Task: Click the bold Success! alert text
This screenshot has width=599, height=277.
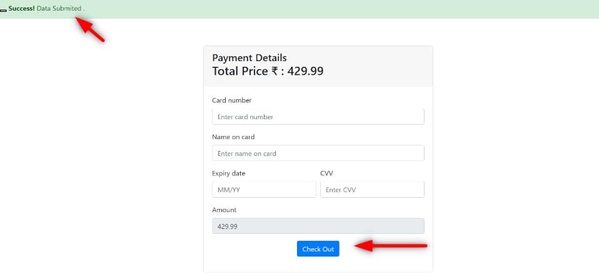Action: coord(22,9)
